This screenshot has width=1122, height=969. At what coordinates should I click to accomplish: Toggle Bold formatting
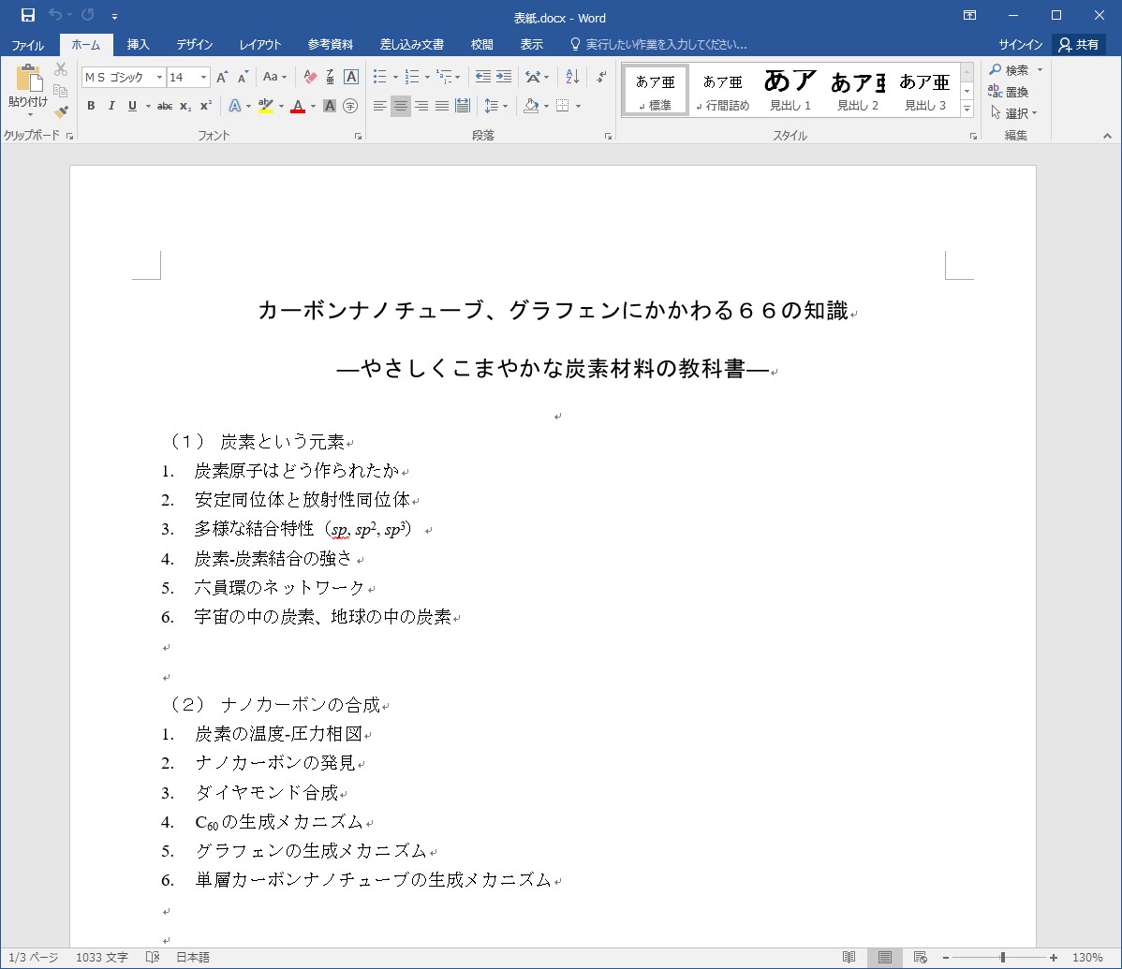tap(91, 106)
